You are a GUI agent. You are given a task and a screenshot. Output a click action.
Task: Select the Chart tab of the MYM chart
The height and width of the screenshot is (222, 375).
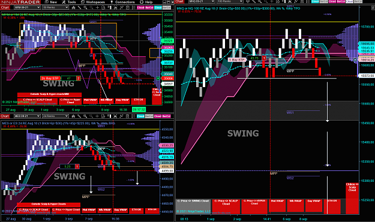pos(5,7)
